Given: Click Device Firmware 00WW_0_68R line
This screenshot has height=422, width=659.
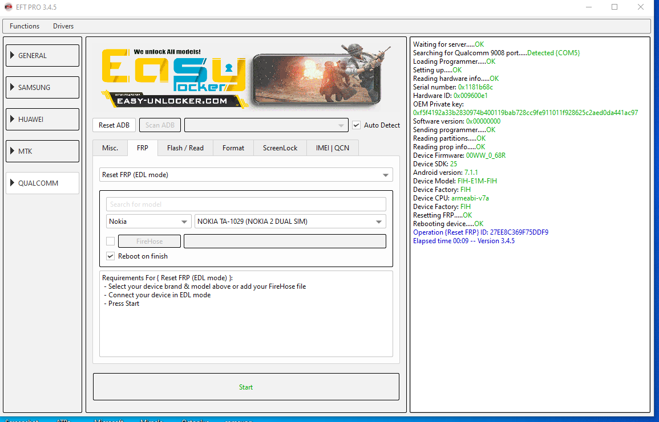Looking at the screenshot, I should tap(459, 155).
